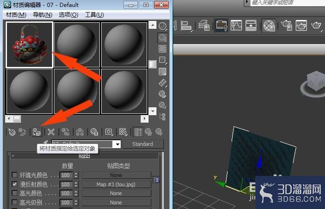Viewport: 325px width, 209px height.
Task: Open the 材质(M) menu
Action: coord(16,15)
